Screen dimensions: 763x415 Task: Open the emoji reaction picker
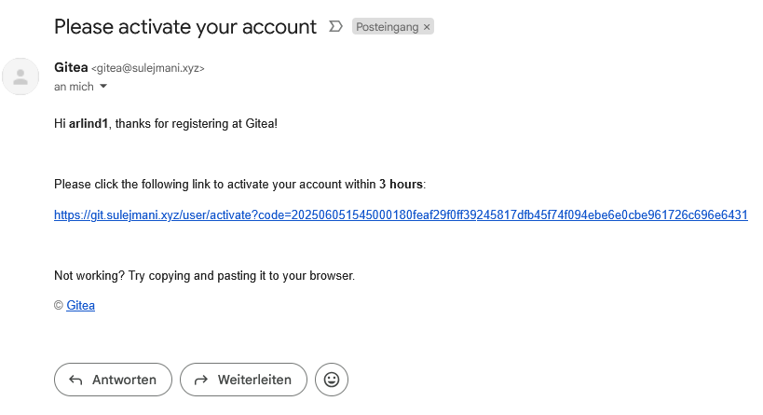(332, 380)
